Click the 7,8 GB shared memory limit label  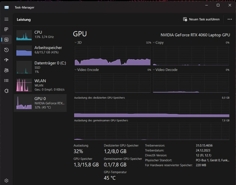pyautogui.click(x=226, y=120)
